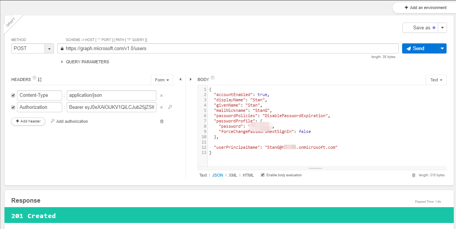Select the XML body format
The height and width of the screenshot is (229, 456).
(x=233, y=175)
